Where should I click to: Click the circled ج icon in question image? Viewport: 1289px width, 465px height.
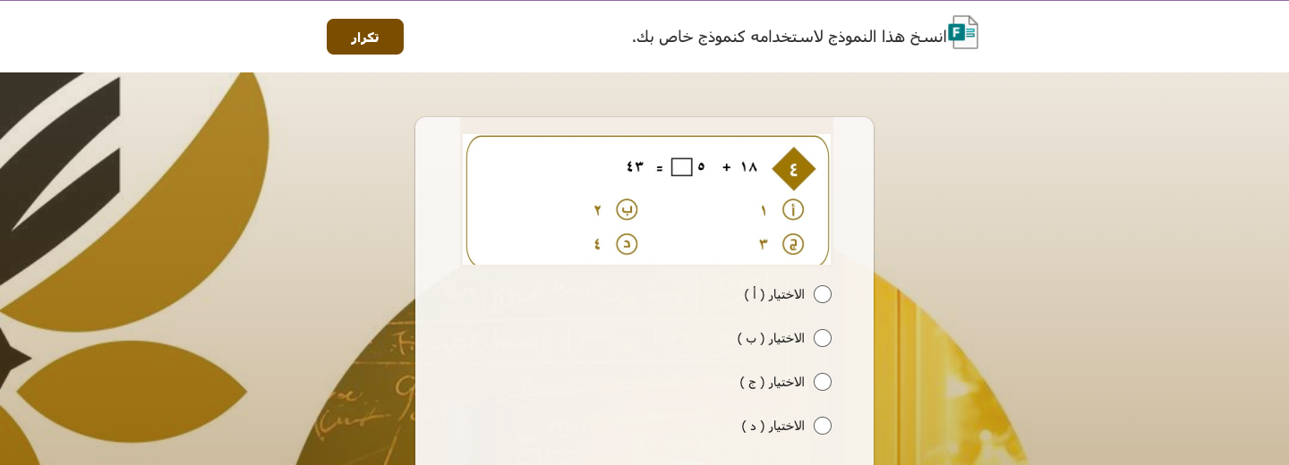793,244
